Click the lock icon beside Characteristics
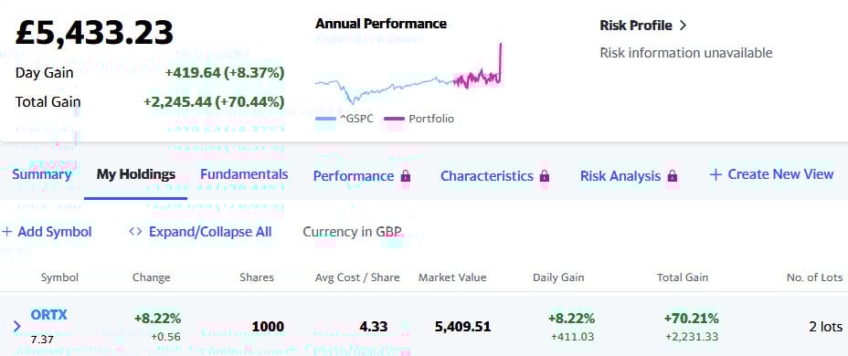Screen dimensions: 848x356 (545, 176)
